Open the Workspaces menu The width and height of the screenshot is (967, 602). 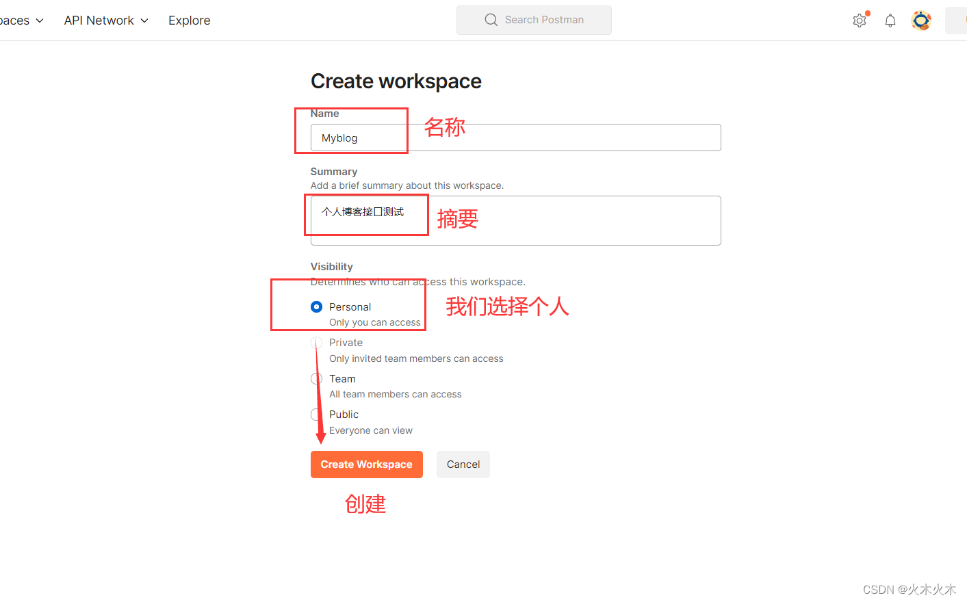pyautogui.click(x=14, y=20)
